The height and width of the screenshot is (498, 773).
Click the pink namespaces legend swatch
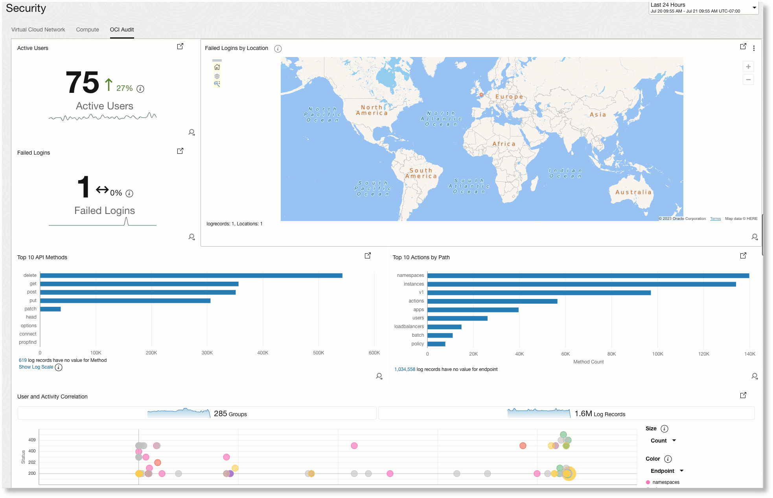click(x=648, y=482)
